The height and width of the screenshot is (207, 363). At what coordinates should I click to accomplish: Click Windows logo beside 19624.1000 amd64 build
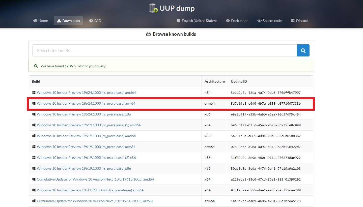pos(34,93)
